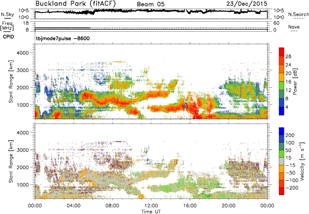This screenshot has height=214, width=309.
Task: Click the '28' tick on the power colorbar
Action: click(x=288, y=56)
